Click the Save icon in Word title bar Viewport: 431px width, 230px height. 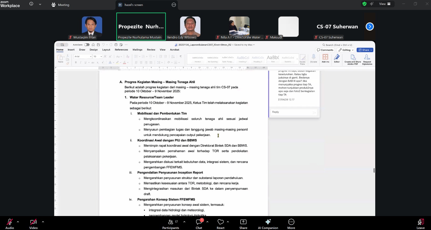pos(98,45)
